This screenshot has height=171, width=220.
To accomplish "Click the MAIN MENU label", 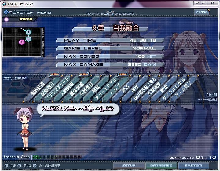I will tap(15, 78).
